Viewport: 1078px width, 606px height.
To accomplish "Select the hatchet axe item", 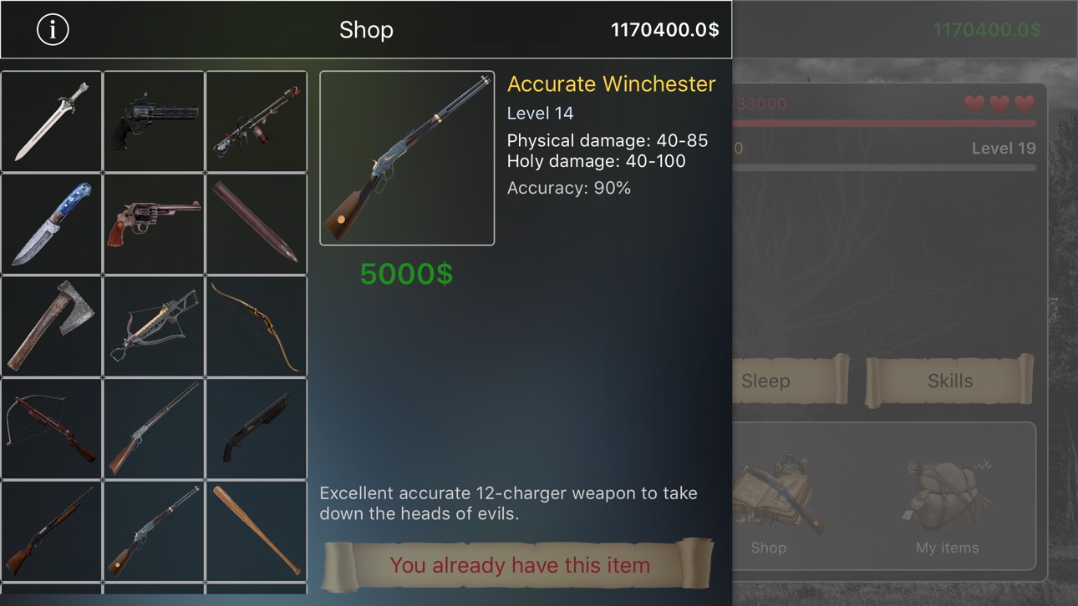I will [52, 326].
